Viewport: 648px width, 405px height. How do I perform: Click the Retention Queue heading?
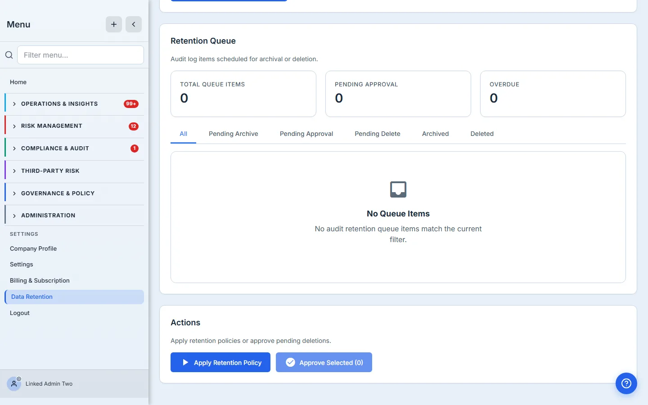point(203,41)
